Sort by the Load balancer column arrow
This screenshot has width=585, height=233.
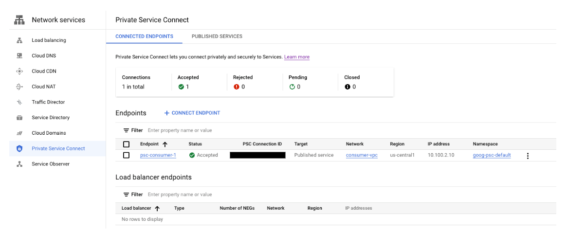click(x=157, y=208)
